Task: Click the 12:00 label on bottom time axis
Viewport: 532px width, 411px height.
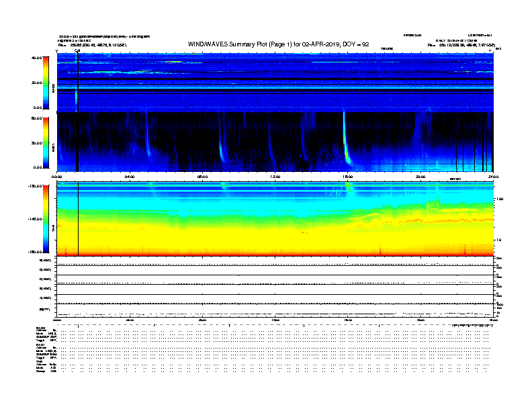Action: 275,320
